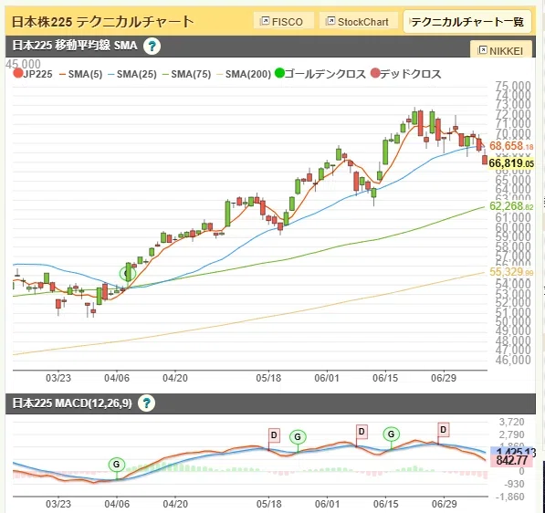Viewport: 545px width, 513px height.
Task: Click the MACD value label 842.77
Action: pyautogui.click(x=511, y=461)
